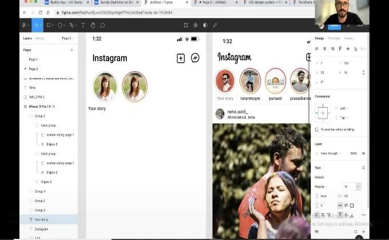Click ketanmogre story avatar in mockup
This screenshot has width=389, height=240.
(250, 81)
